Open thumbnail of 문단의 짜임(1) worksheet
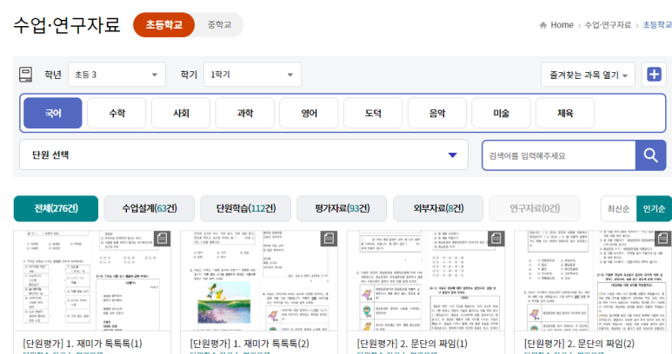 point(426,280)
